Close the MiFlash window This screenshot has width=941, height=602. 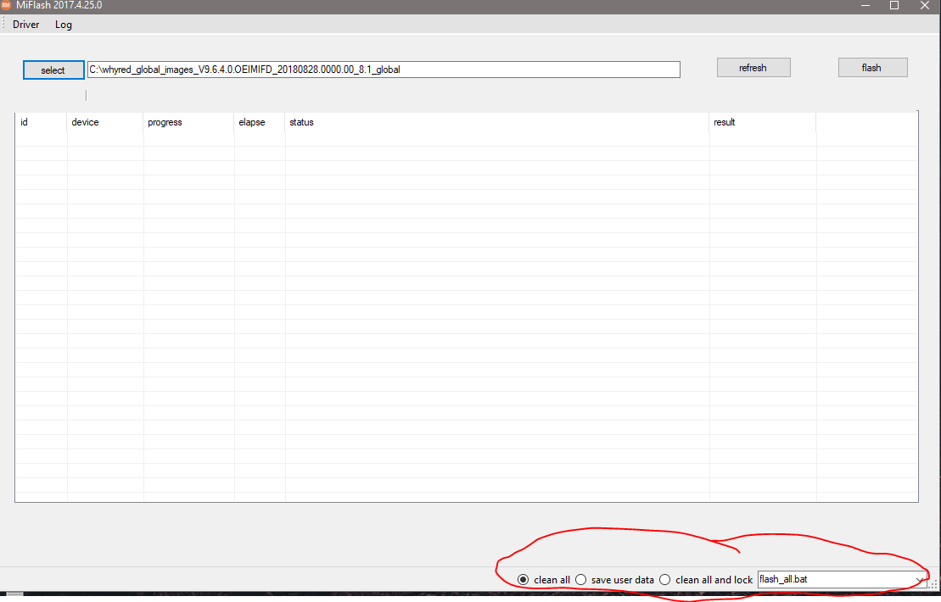[925, 5]
